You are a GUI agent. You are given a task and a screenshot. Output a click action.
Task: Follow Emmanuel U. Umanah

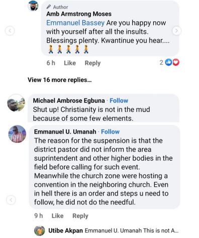110,132
